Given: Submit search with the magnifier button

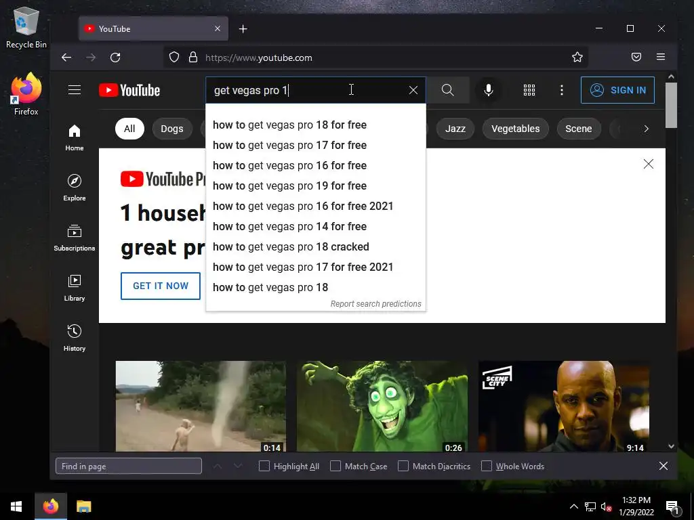Looking at the screenshot, I should click(x=447, y=90).
